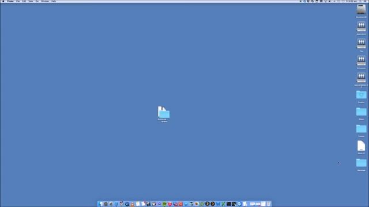369x207 pixels.
Task: Open Finder from the Dock
Action: tap(100, 204)
